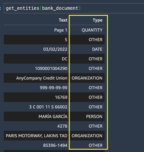Click the 'AnyCompany Credit Union' cell

[42, 78]
